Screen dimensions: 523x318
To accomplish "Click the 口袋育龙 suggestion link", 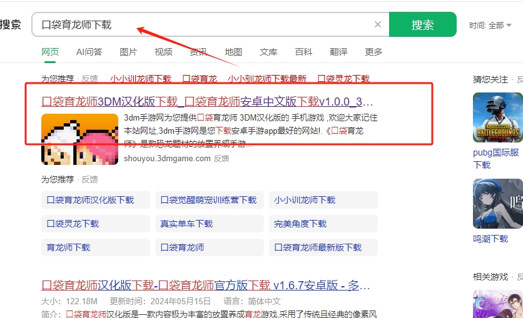I will [x=200, y=79].
